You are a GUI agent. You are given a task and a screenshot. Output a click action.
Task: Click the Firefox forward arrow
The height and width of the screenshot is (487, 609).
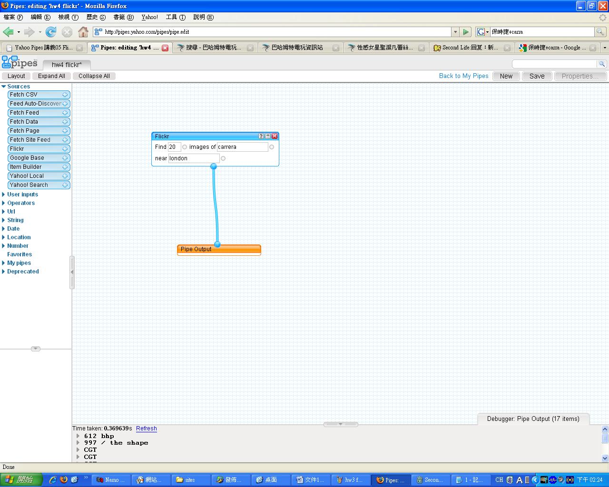[x=29, y=32]
